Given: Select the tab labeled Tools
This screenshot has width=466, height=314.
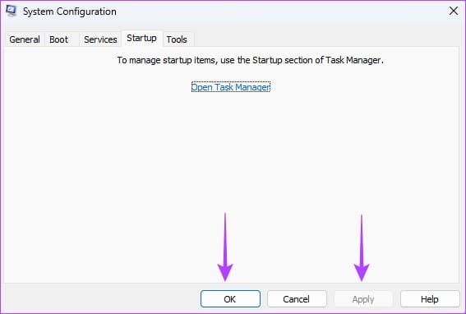Looking at the screenshot, I should tap(177, 39).
